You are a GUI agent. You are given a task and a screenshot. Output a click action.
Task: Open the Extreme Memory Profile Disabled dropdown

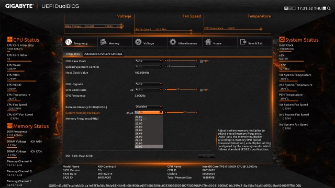point(149,107)
